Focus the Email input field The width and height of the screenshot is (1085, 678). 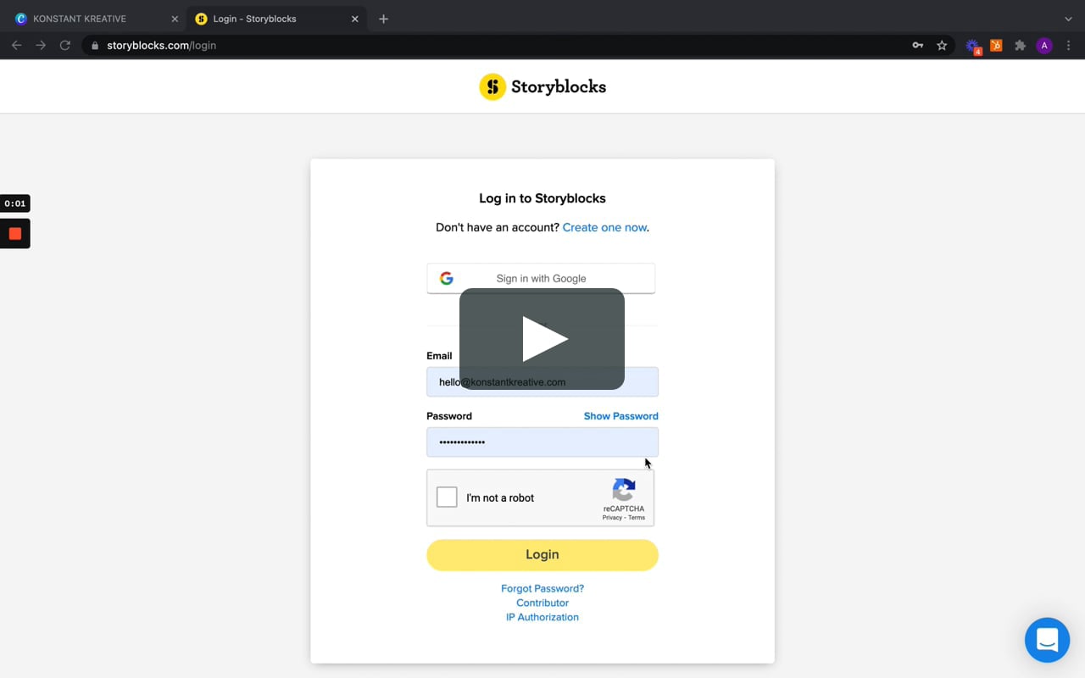coord(542,381)
